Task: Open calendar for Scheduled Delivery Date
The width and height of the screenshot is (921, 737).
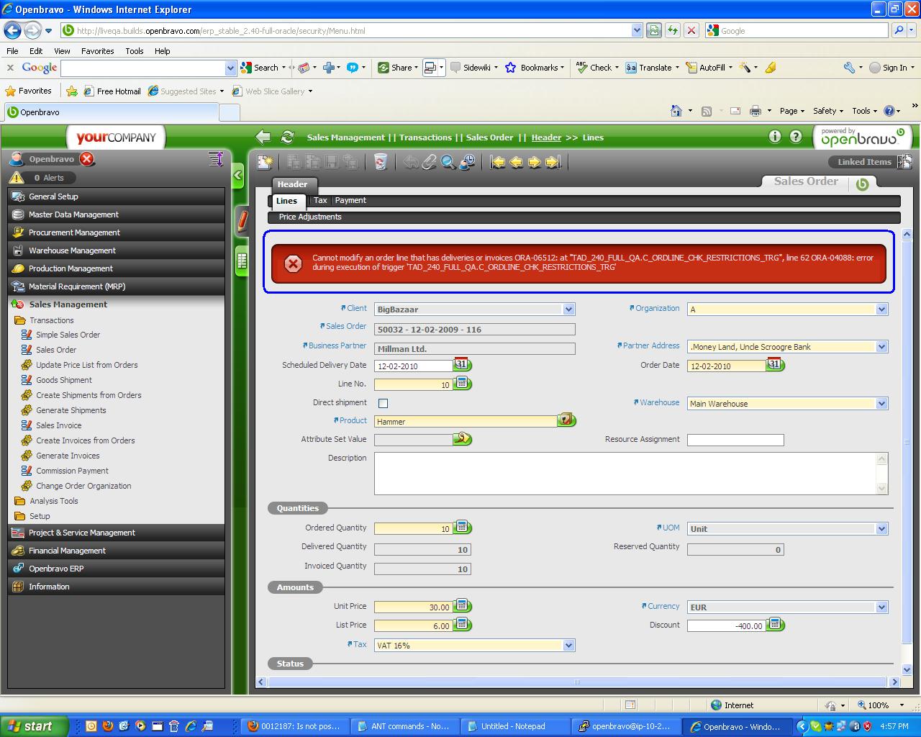Action: tap(461, 365)
